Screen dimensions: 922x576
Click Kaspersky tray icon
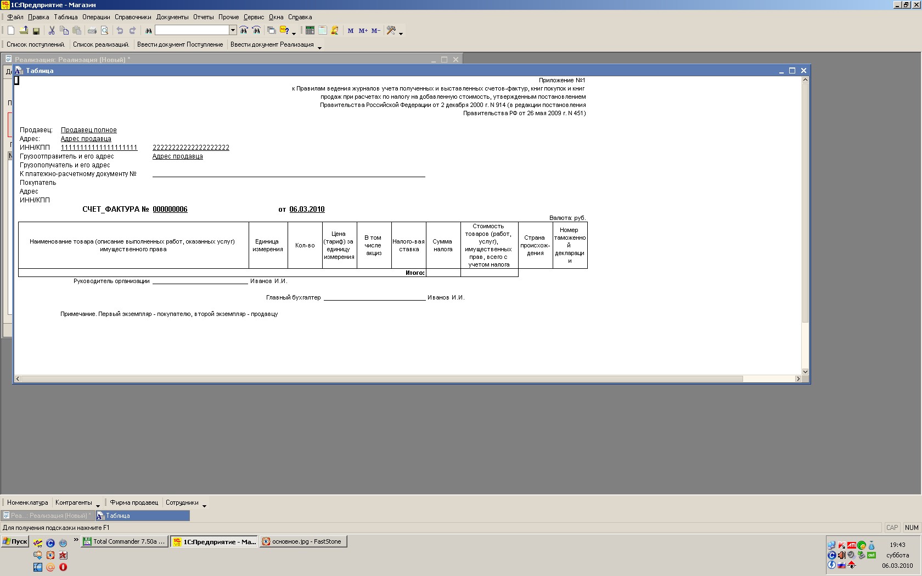841,545
